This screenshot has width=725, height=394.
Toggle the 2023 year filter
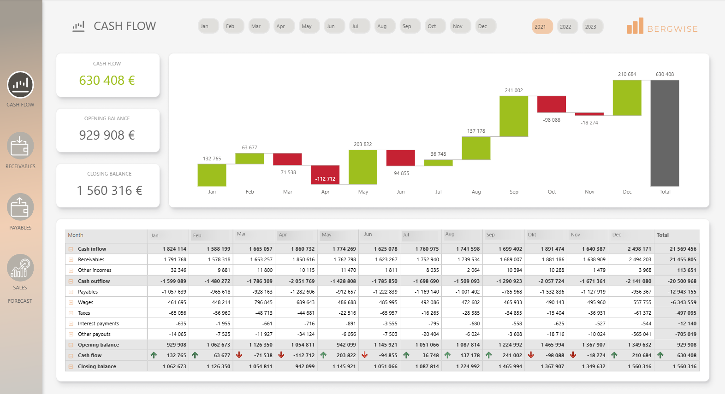pyautogui.click(x=591, y=27)
